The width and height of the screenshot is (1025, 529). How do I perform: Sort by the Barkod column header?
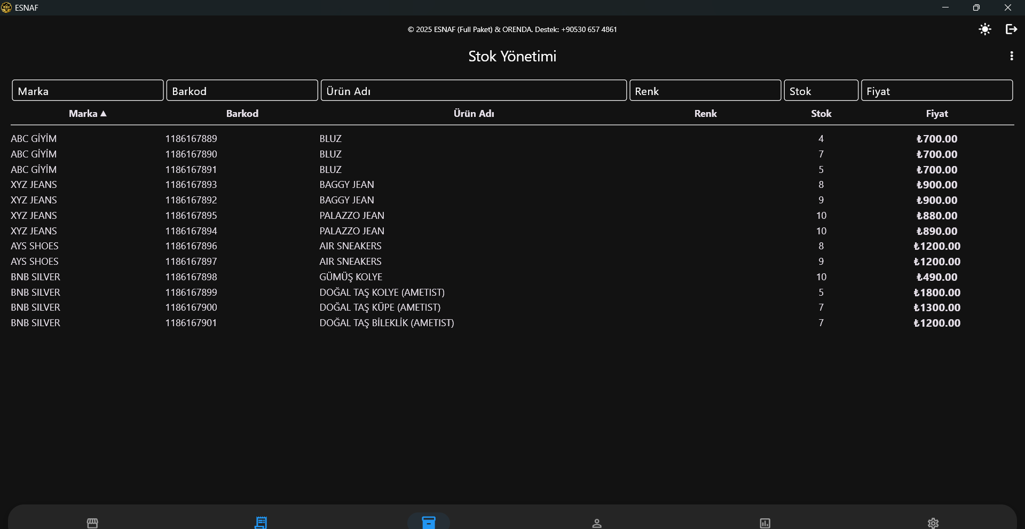242,114
